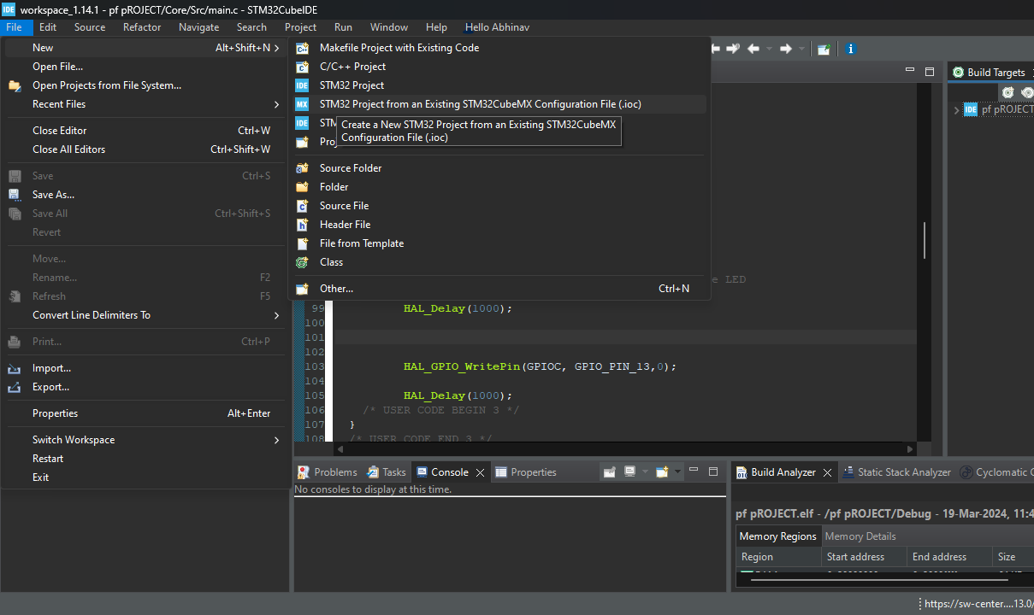Switch to Properties tab
1034x615 pixels.
click(x=526, y=472)
